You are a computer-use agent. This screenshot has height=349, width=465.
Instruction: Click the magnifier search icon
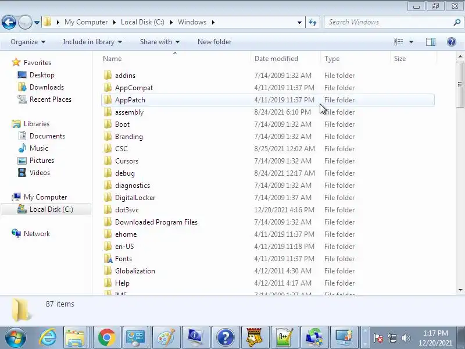(457, 22)
